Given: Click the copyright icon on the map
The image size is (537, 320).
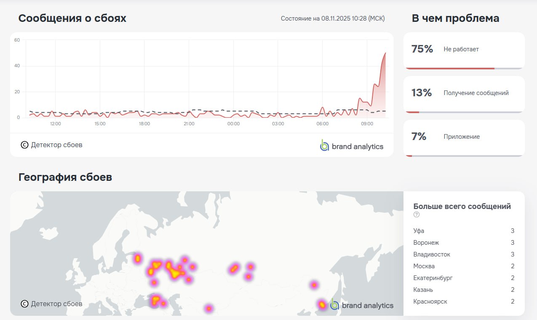Looking at the screenshot, I should [24, 304].
